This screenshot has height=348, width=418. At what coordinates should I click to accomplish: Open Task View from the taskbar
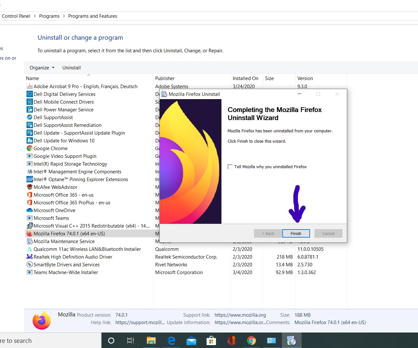[131, 340]
